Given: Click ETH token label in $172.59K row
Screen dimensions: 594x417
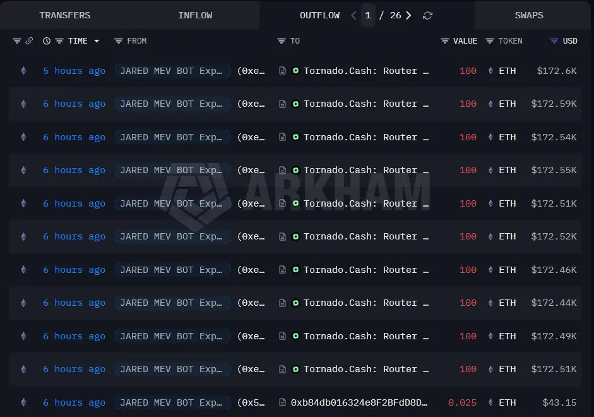Looking at the screenshot, I should click(x=508, y=104).
